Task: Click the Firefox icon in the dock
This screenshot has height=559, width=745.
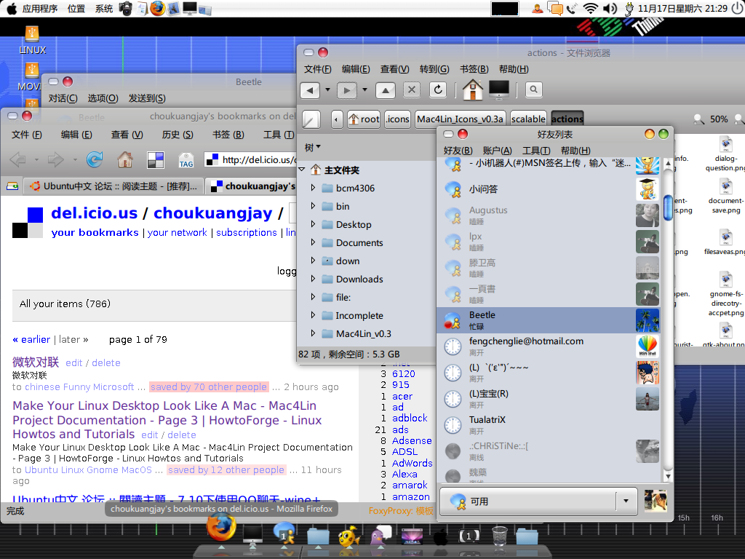Action: tap(221, 527)
